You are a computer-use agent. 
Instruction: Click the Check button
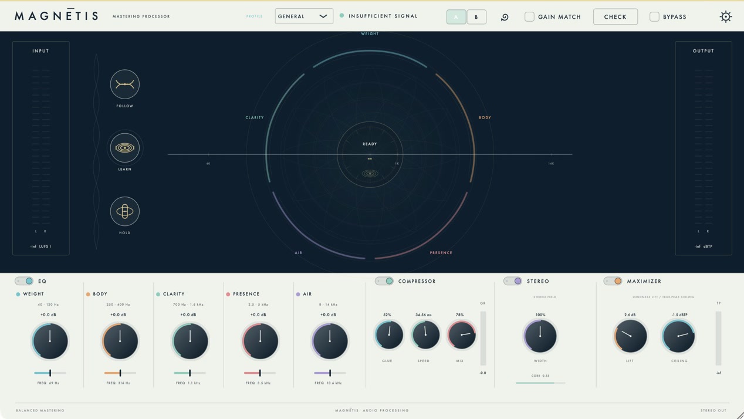tap(616, 16)
